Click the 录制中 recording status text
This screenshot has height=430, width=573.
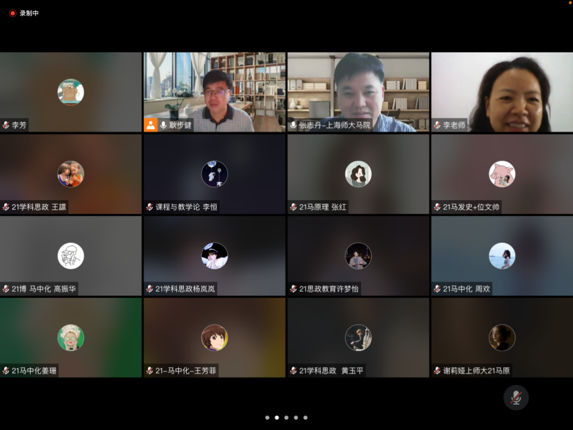coord(29,13)
